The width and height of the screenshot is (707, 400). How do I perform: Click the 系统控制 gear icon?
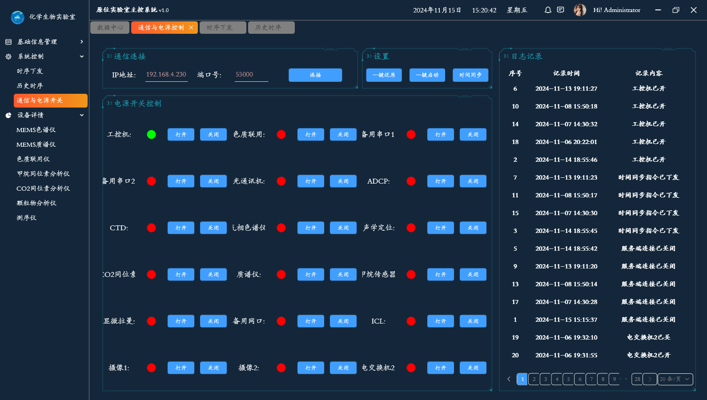click(x=8, y=56)
